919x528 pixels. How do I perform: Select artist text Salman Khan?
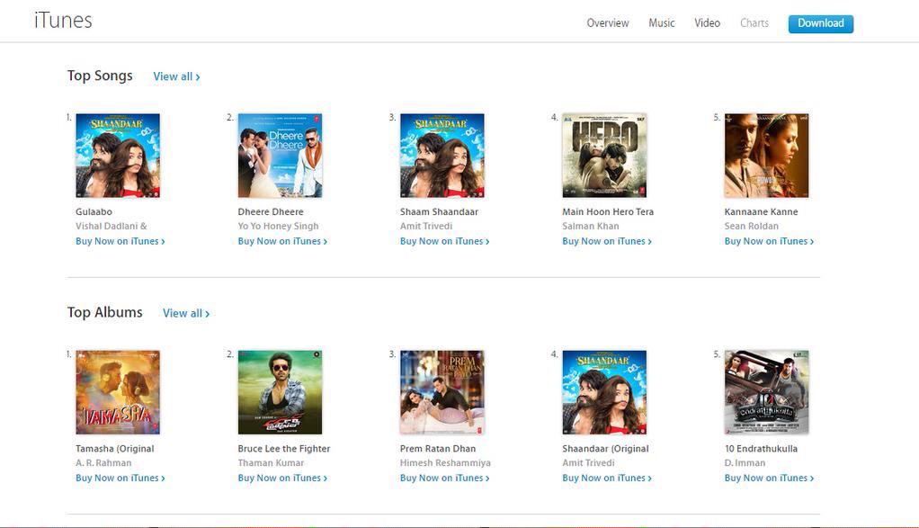pos(590,226)
